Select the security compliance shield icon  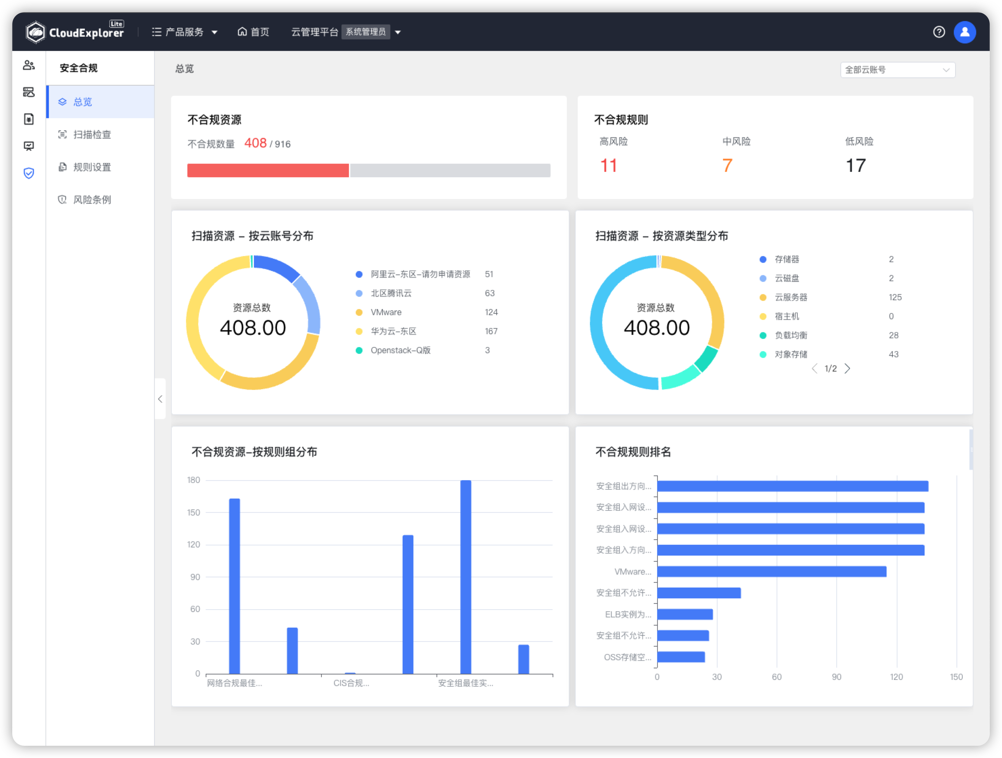pos(29,173)
